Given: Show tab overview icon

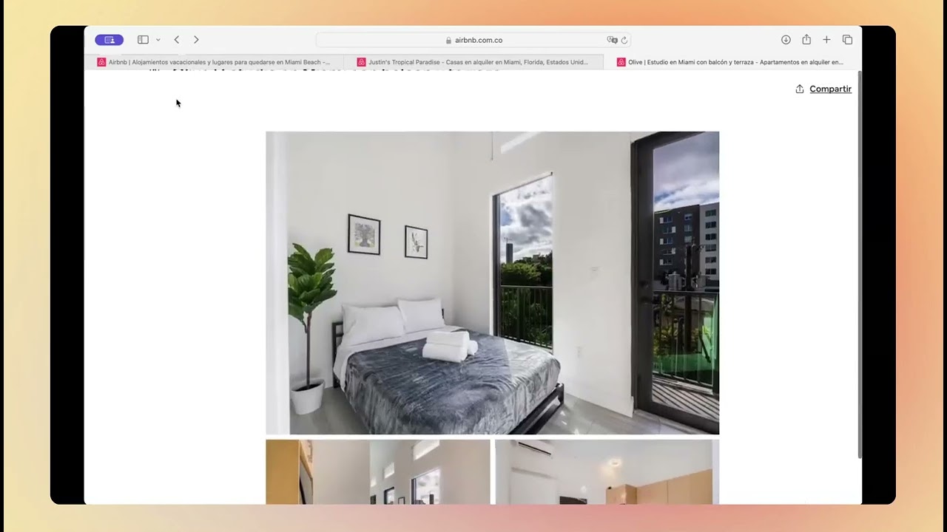Looking at the screenshot, I should click(847, 40).
